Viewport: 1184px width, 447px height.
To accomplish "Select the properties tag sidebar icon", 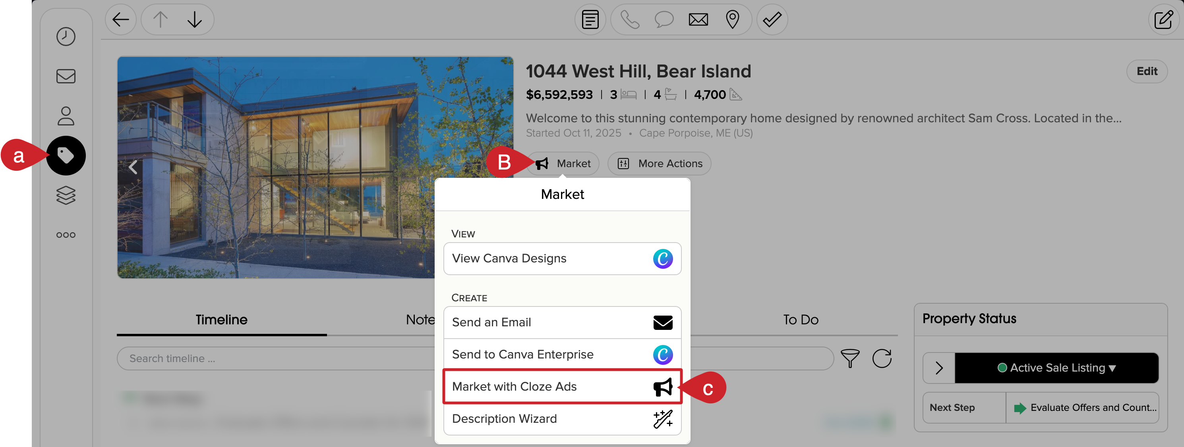I will [x=66, y=155].
